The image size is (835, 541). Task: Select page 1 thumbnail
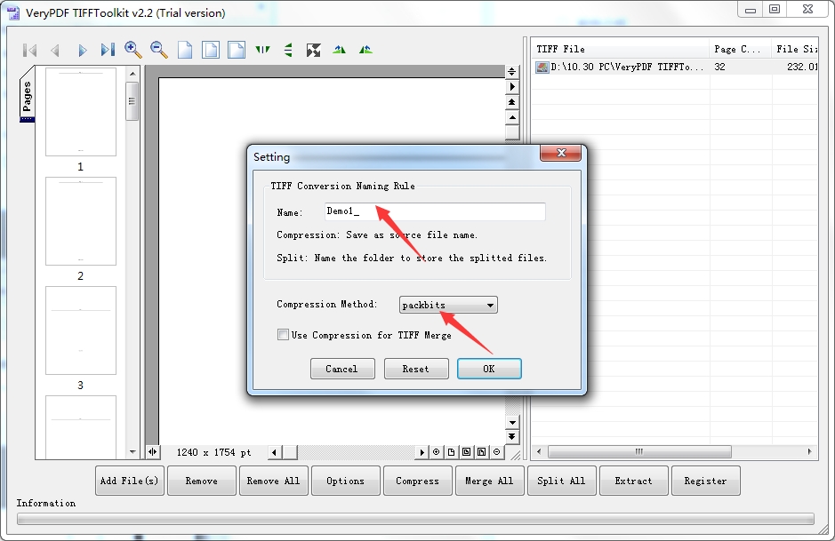[x=80, y=112]
